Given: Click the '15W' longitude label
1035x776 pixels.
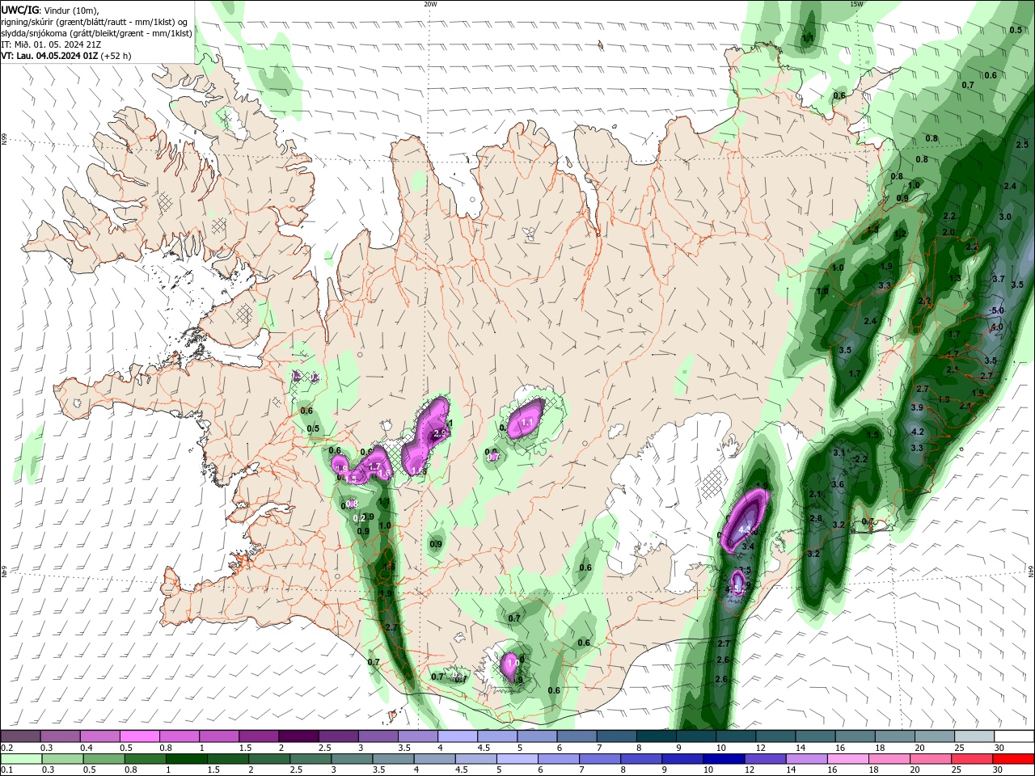Looking at the screenshot, I should (x=856, y=4).
